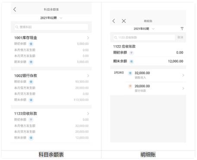The image size is (197, 160).
Task: Tap 1122应收账款 期初余额 badge in balance list
Action: (31, 120)
